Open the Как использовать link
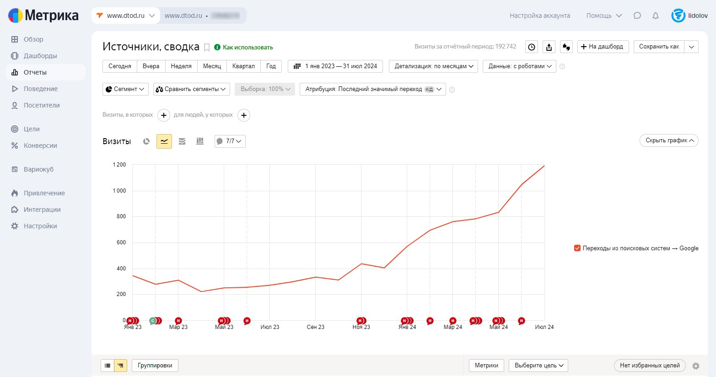Screen dimensions: 716x377 [x=248, y=47]
